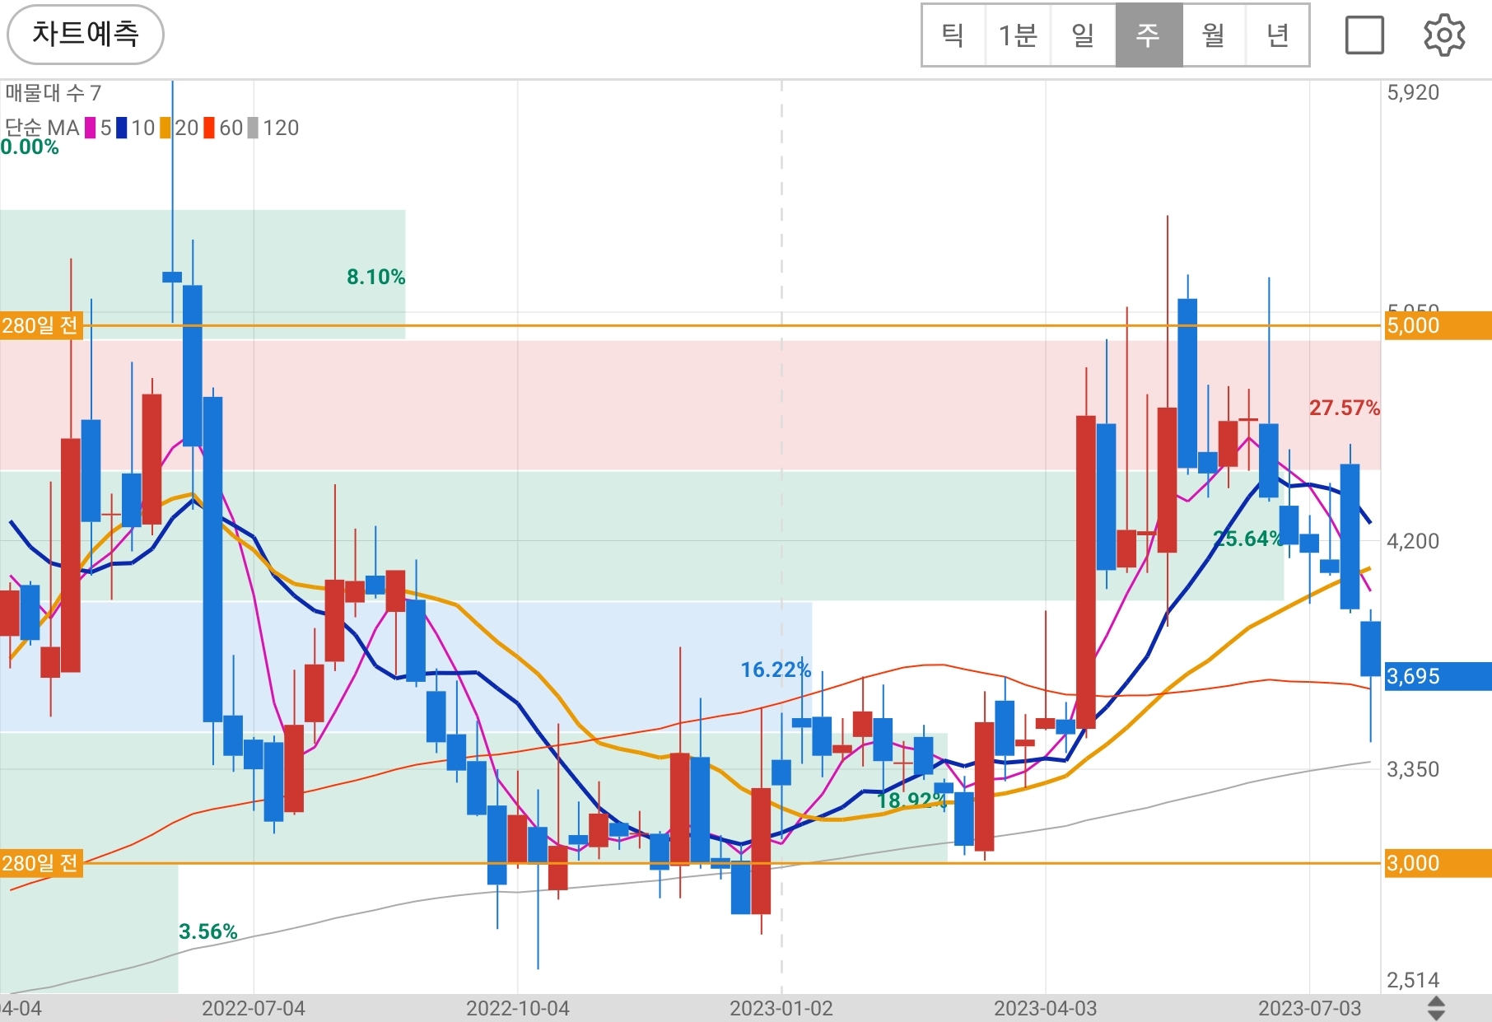Tap the 단순 MA legend label
This screenshot has width=1492, height=1022.
[x=42, y=128]
